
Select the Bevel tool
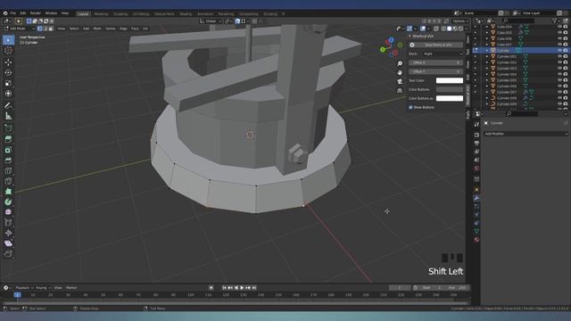point(8,160)
